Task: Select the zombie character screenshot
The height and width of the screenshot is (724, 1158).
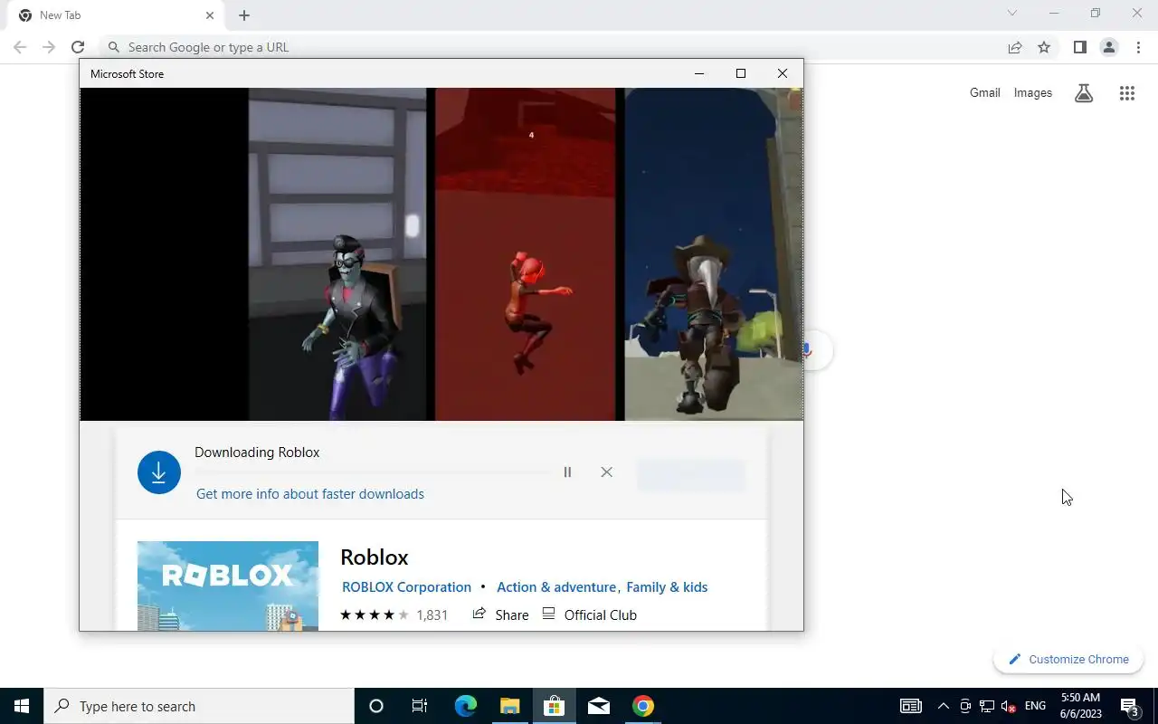Action: (x=337, y=254)
